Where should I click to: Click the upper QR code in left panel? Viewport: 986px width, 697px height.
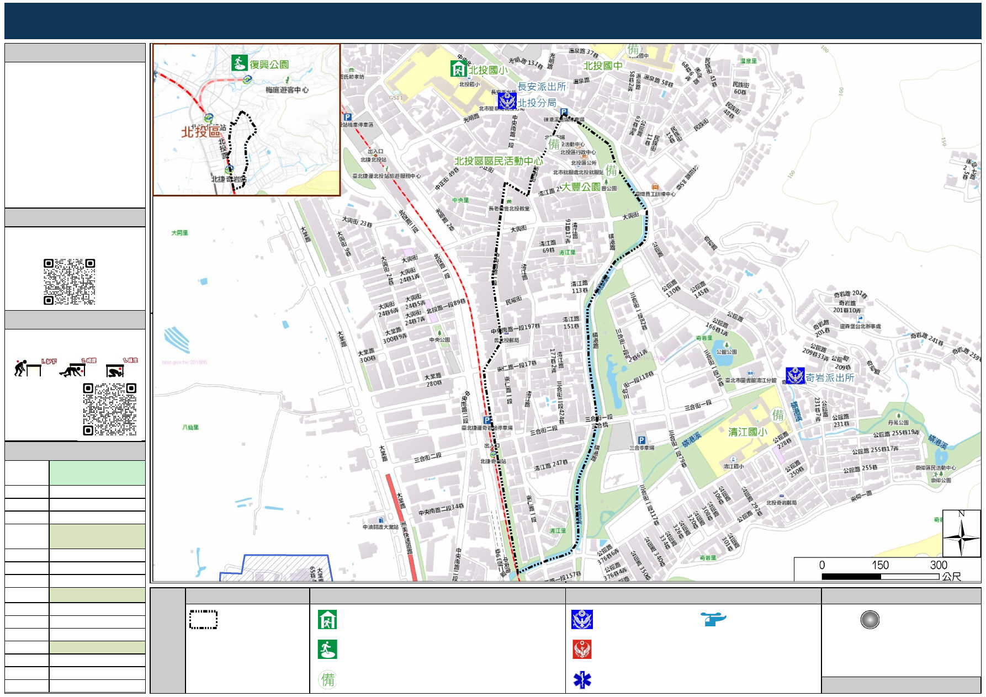coord(70,281)
